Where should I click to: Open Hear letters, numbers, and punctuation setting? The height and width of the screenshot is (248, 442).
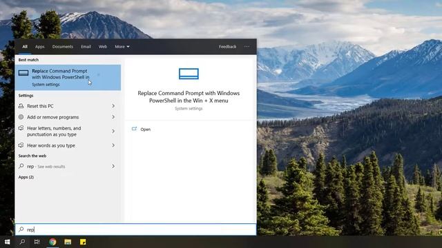(68, 132)
